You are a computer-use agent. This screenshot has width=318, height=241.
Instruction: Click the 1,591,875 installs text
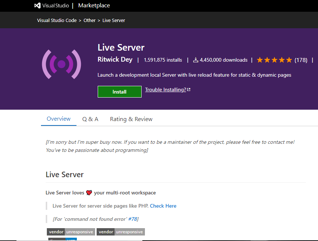tap(163, 60)
